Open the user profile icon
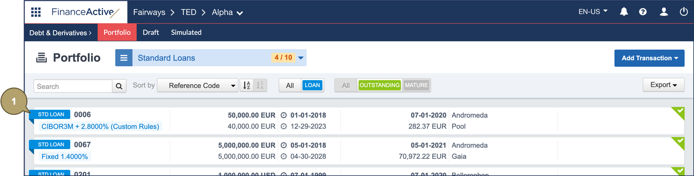This screenshot has width=694, height=176. point(664,12)
